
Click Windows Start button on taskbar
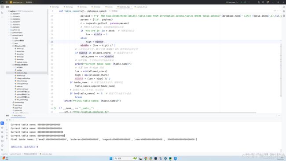(x=111, y=158)
